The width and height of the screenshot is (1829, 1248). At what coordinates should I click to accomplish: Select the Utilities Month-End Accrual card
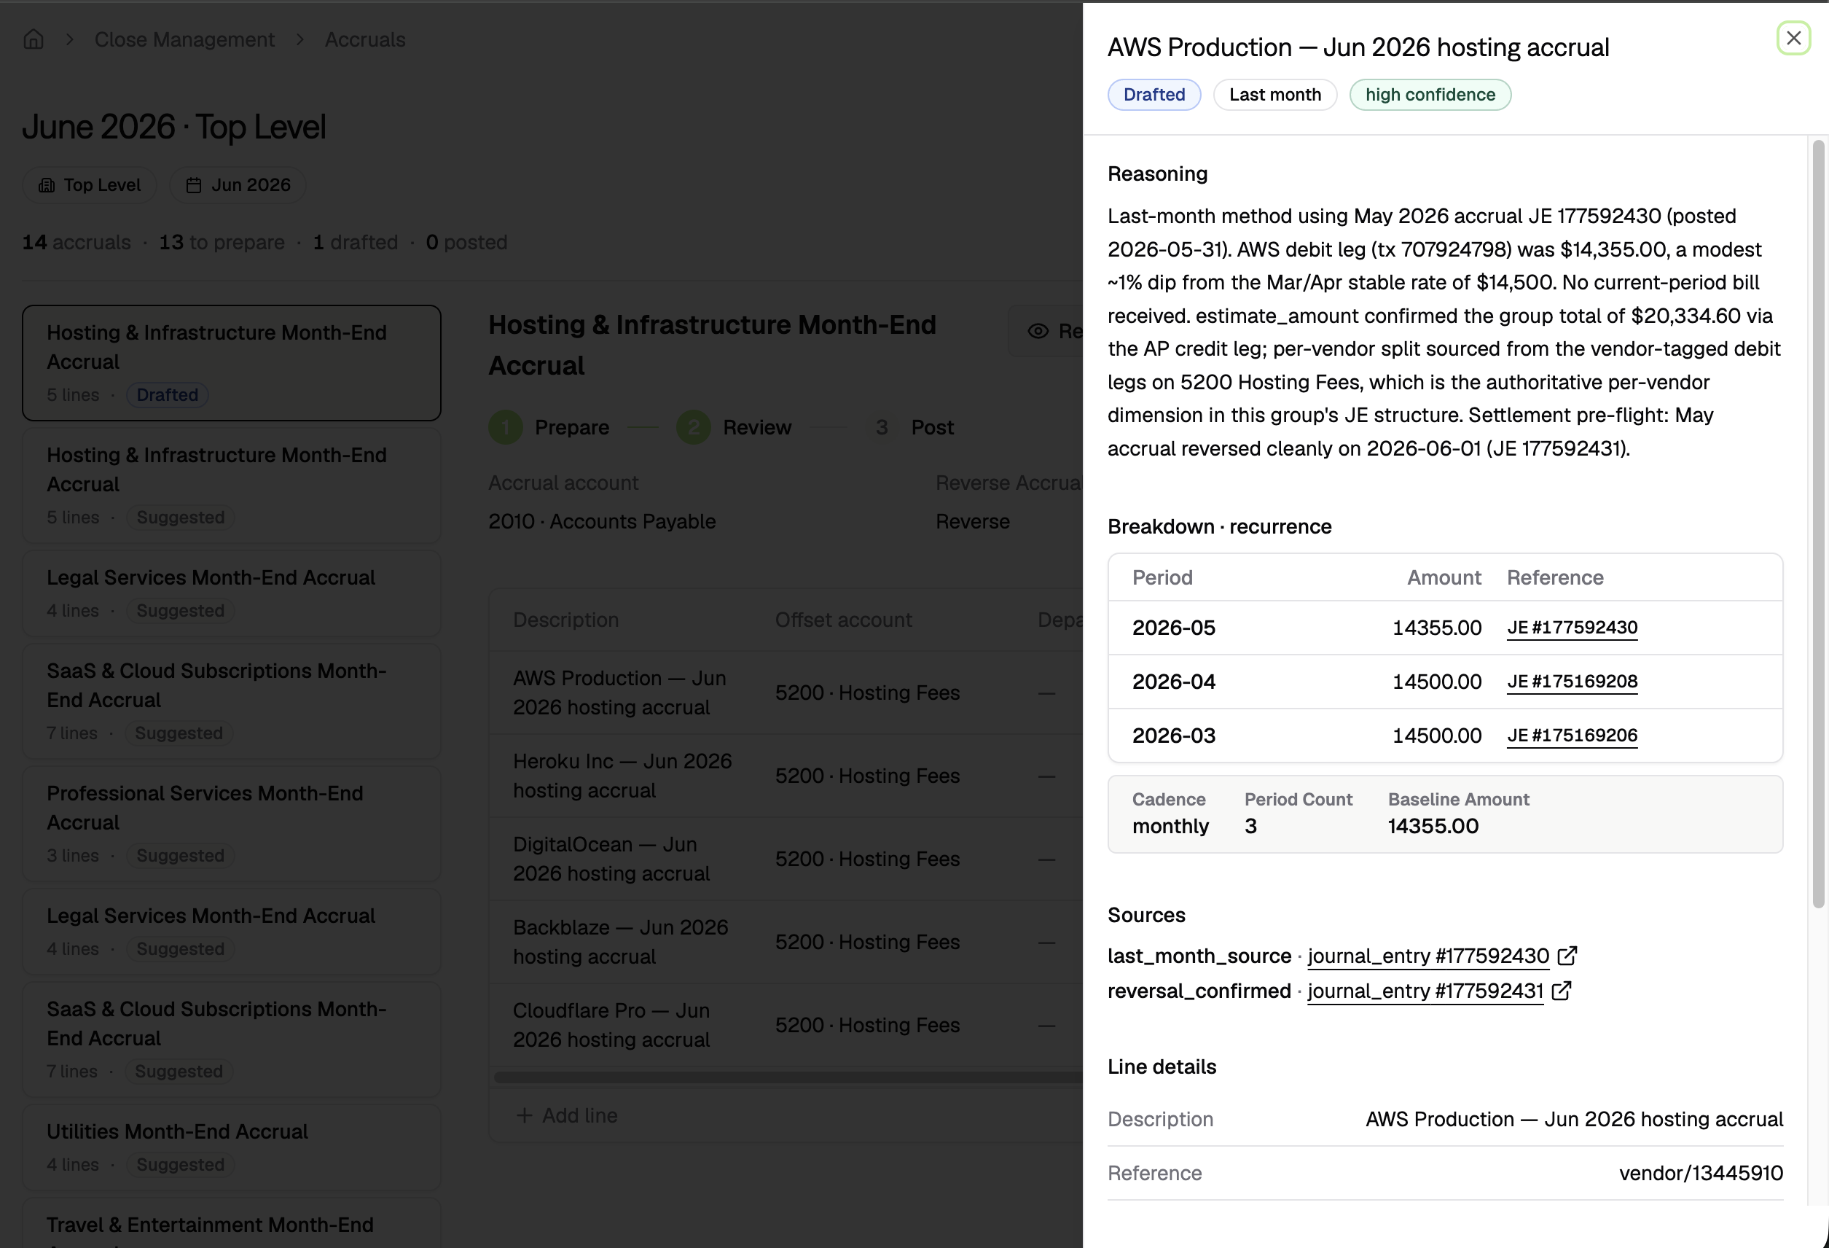click(232, 1147)
